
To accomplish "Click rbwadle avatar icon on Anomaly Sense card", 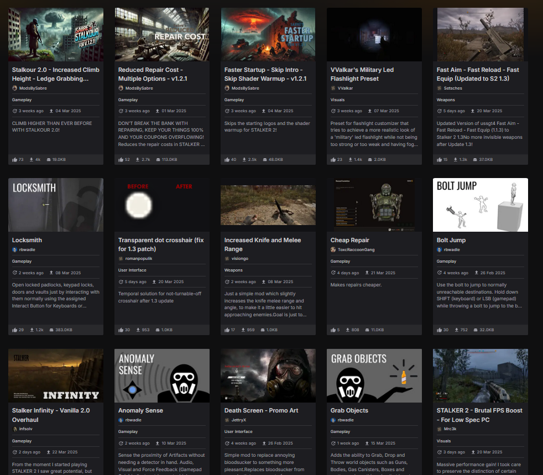I will tap(121, 420).
